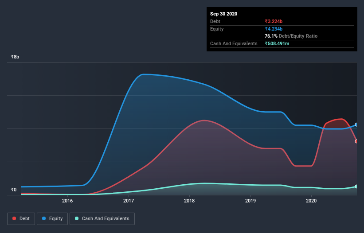
Task: Click the Equity row label in tooltip
Action: (217, 29)
